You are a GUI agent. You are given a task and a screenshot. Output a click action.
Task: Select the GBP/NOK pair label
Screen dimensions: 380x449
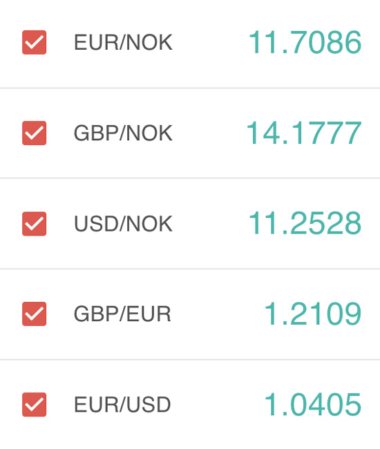pyautogui.click(x=123, y=133)
